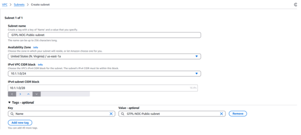This screenshot has width=301, height=135.
Task: Click the Add new tag button
Action: click(20, 123)
